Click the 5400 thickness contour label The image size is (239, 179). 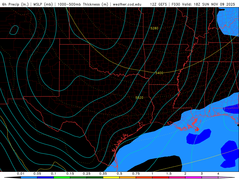tap(159, 73)
